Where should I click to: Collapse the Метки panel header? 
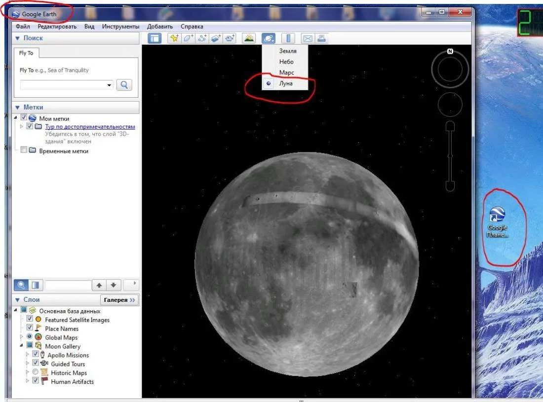(x=18, y=107)
